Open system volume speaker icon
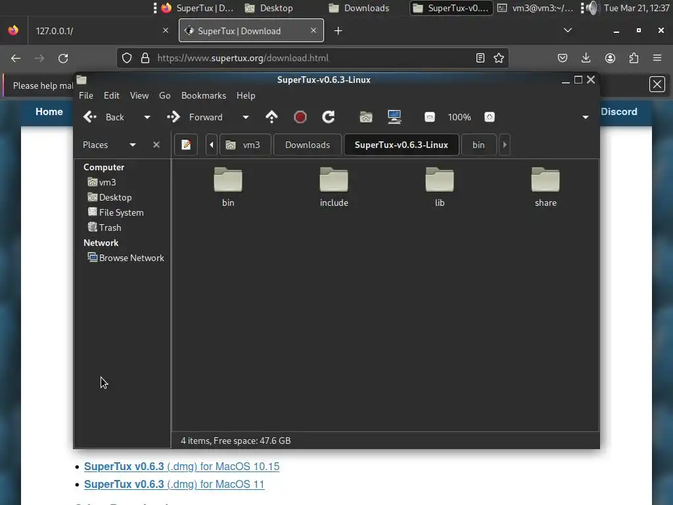This screenshot has width=673, height=505. point(592,8)
